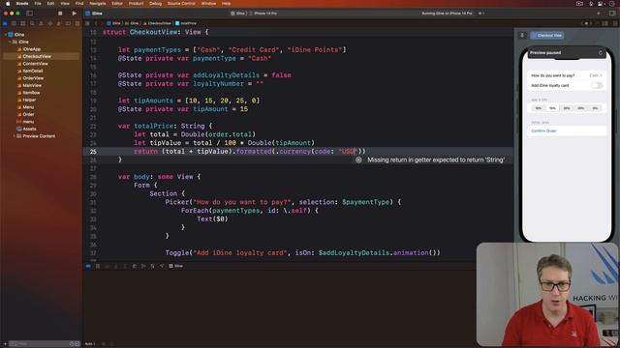Click simulate location arrow in debug bar
Viewport: 620px width, 348px height.
click(162, 266)
